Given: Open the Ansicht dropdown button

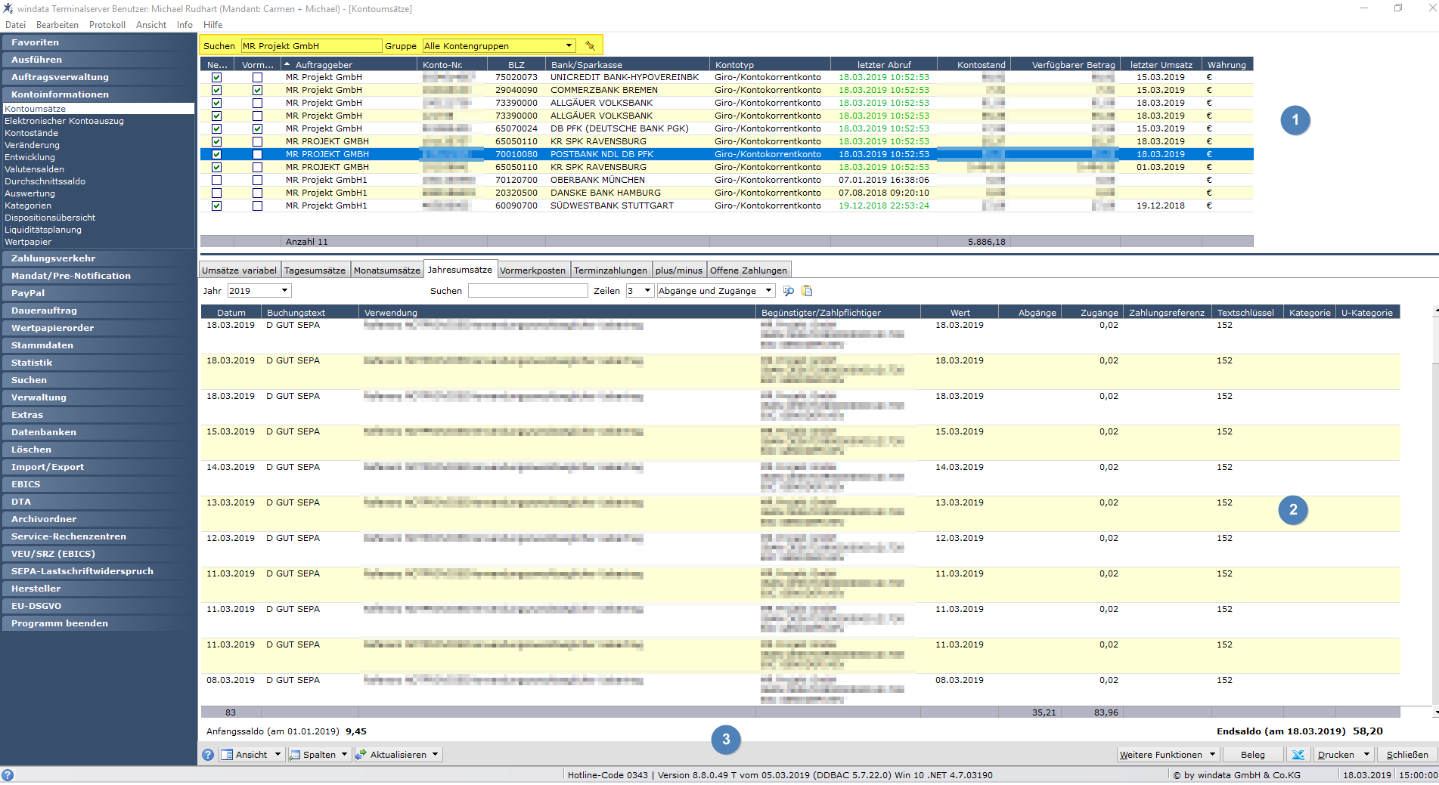Looking at the screenshot, I should (252, 755).
